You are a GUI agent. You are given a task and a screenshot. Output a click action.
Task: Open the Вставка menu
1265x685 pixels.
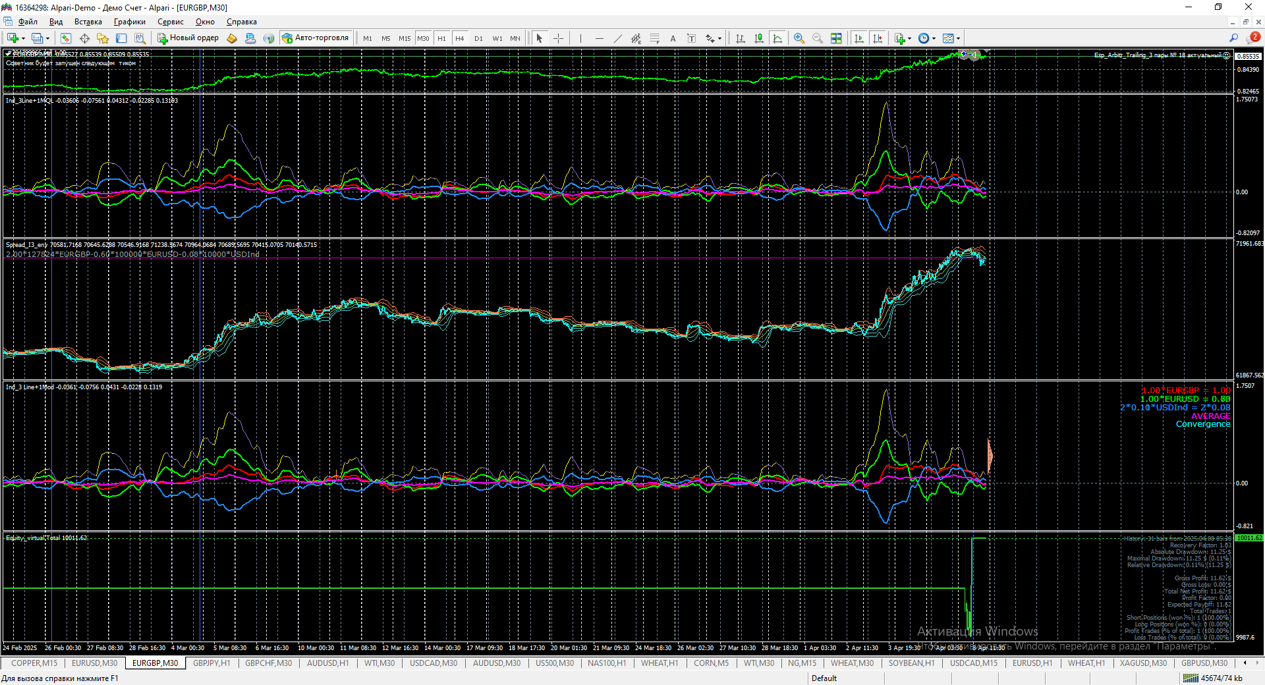point(88,22)
